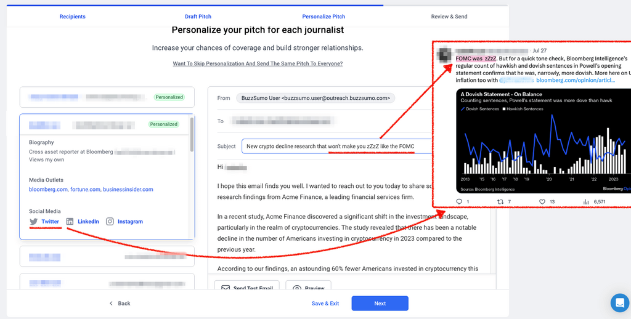Click the LinkedIn logo icon
Image resolution: width=631 pixels, height=319 pixels.
pyautogui.click(x=70, y=222)
